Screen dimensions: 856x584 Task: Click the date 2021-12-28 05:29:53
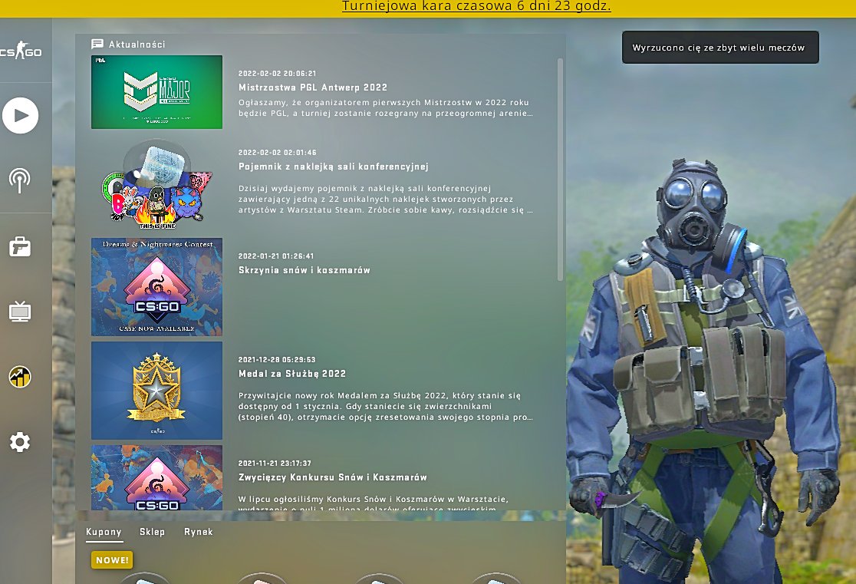coord(277,359)
